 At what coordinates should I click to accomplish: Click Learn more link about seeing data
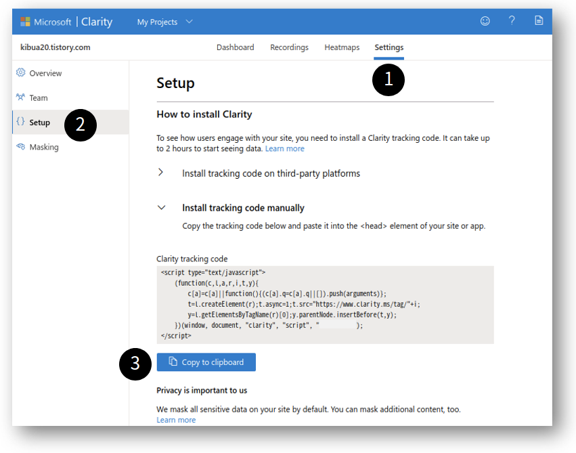click(285, 148)
